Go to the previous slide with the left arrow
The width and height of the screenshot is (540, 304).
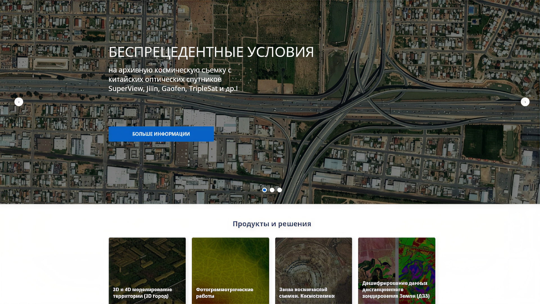[19, 102]
